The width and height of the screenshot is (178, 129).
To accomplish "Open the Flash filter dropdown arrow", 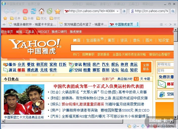I will point(138,126).
